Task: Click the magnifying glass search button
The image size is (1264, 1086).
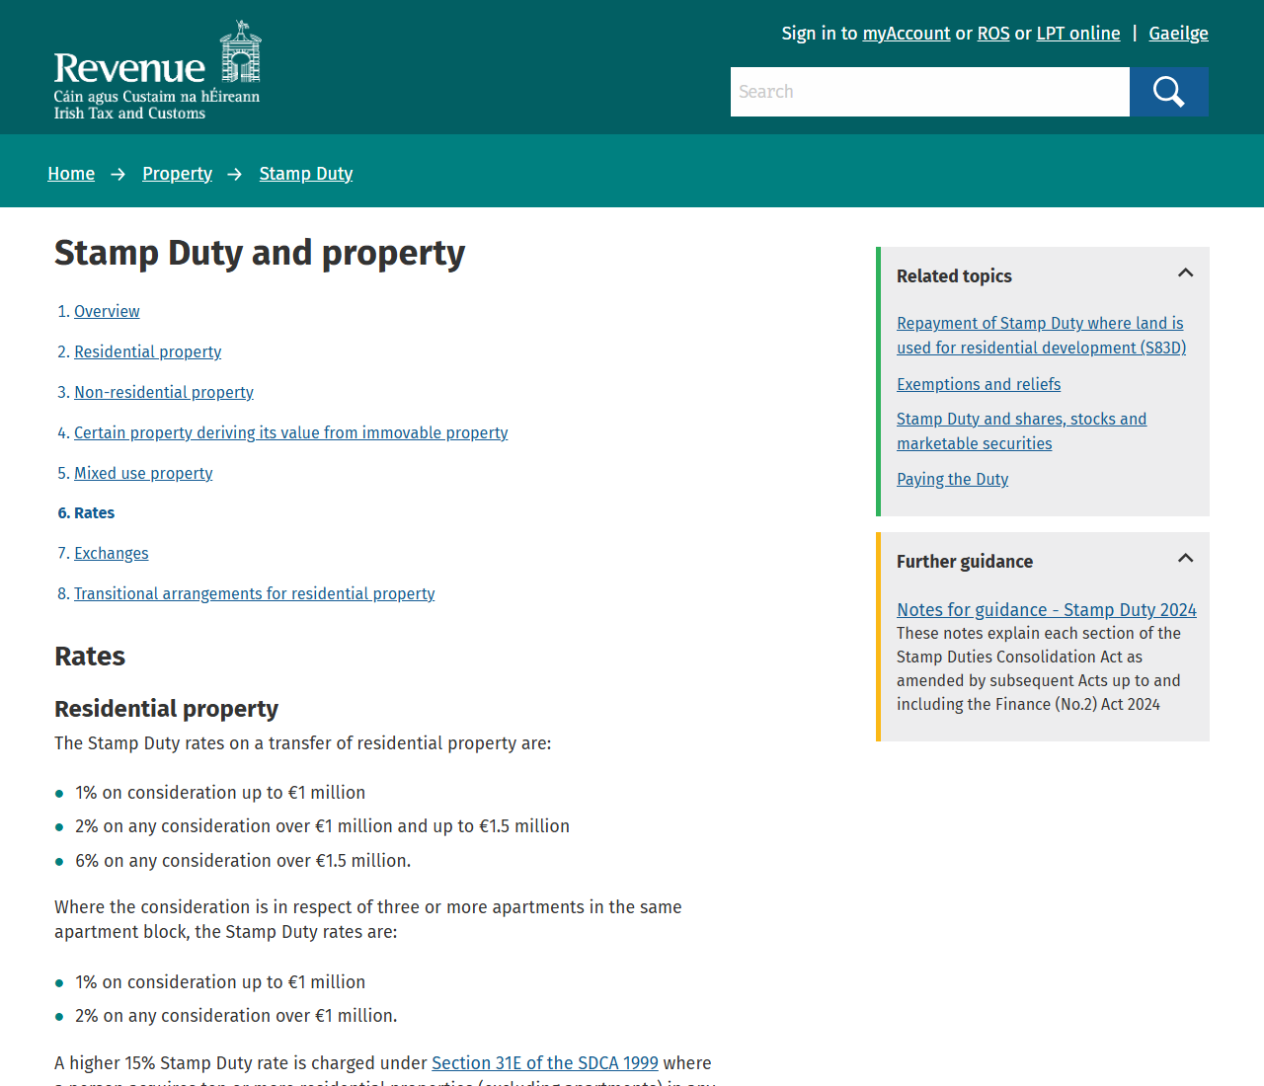Action: [x=1169, y=92]
